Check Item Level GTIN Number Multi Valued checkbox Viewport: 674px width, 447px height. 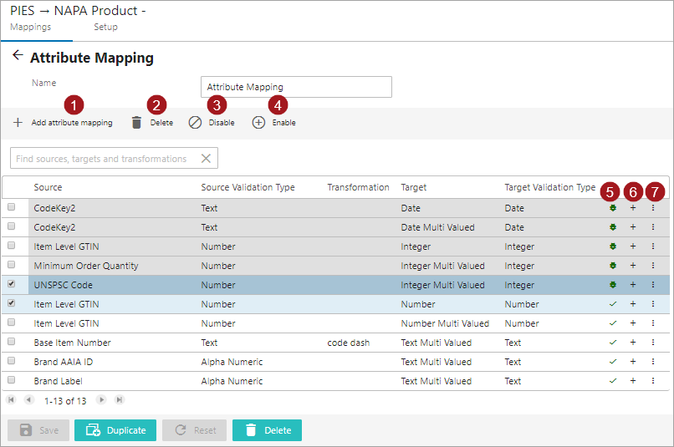click(11, 322)
